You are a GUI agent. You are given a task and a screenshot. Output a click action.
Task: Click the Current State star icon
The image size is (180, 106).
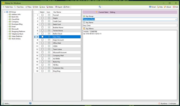pyautogui.click(x=97, y=12)
